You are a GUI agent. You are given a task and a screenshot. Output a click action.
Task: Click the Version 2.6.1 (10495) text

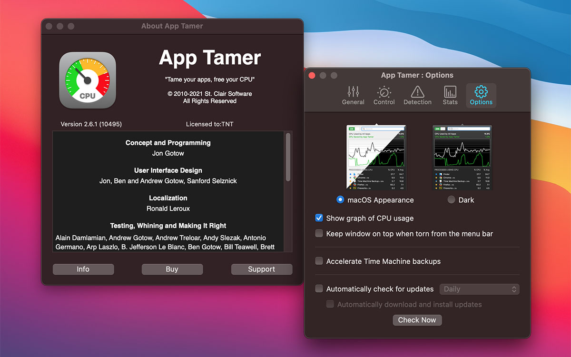tap(91, 124)
